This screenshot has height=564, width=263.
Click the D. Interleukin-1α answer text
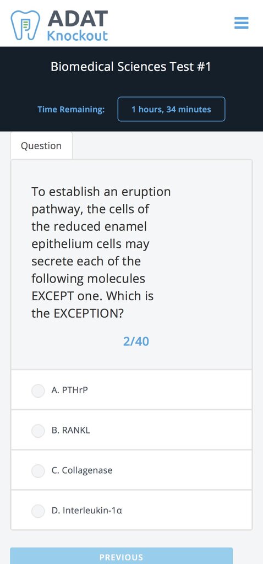point(87,511)
